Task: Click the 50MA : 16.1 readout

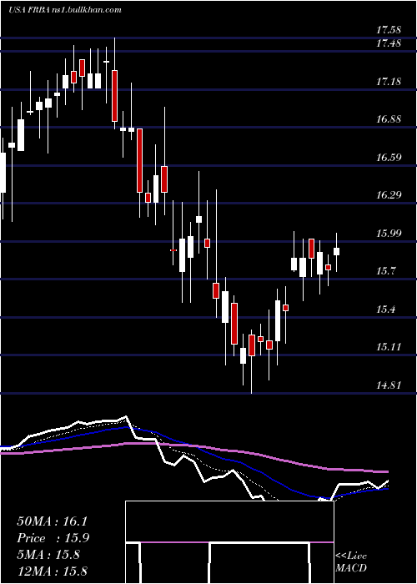Action: click(52, 521)
